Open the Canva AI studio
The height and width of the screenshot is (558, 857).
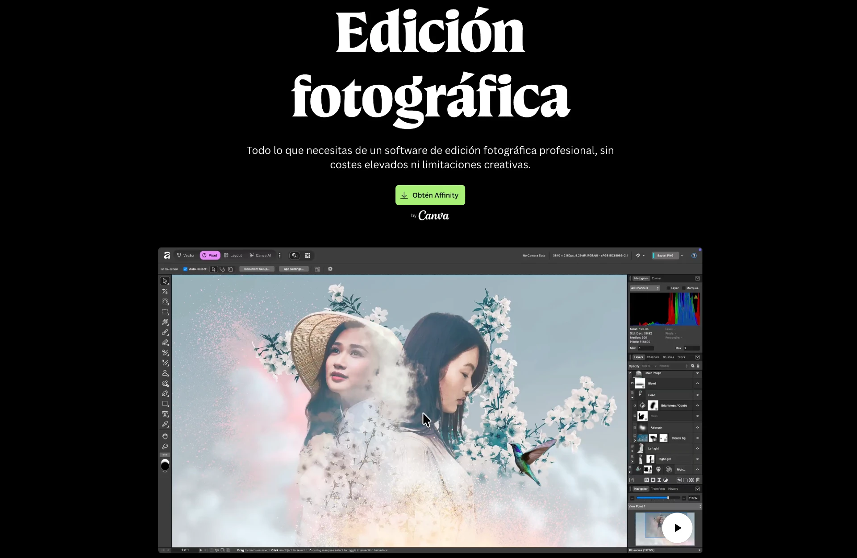point(260,256)
